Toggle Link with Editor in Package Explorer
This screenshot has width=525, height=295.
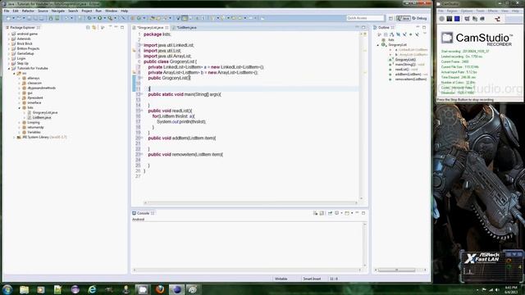pos(94,27)
